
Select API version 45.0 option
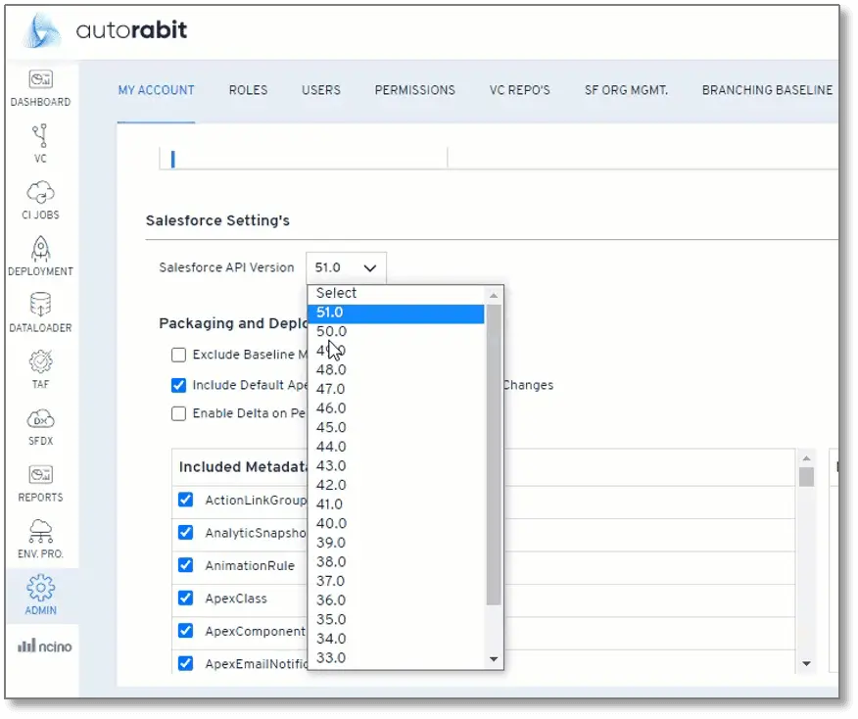coord(396,427)
